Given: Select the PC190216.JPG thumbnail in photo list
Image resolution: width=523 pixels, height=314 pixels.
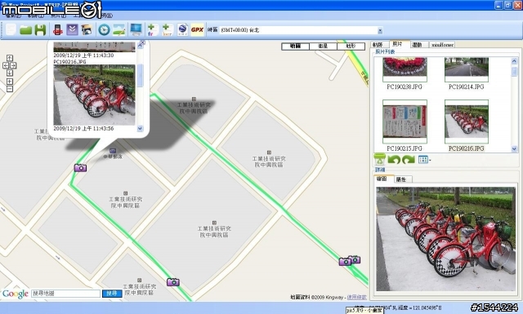Looking at the screenshot, I should pos(467,122).
